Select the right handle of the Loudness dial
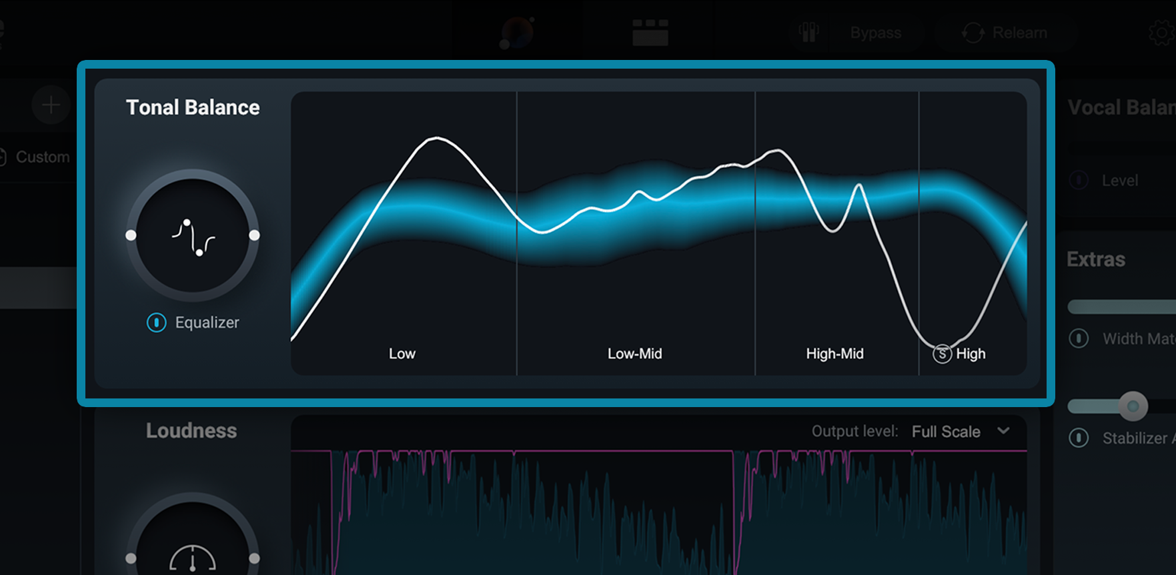The image size is (1176, 575). [x=254, y=558]
